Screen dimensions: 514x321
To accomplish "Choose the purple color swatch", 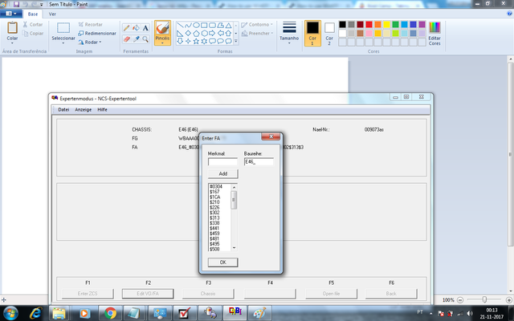I will pos(422,25).
